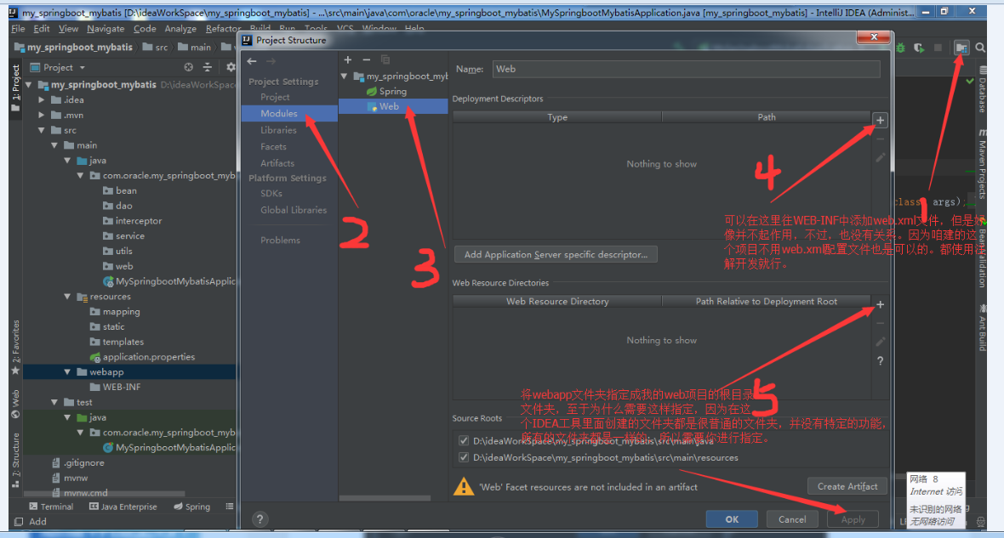Open the View menu
The height and width of the screenshot is (538, 1004).
68,28
